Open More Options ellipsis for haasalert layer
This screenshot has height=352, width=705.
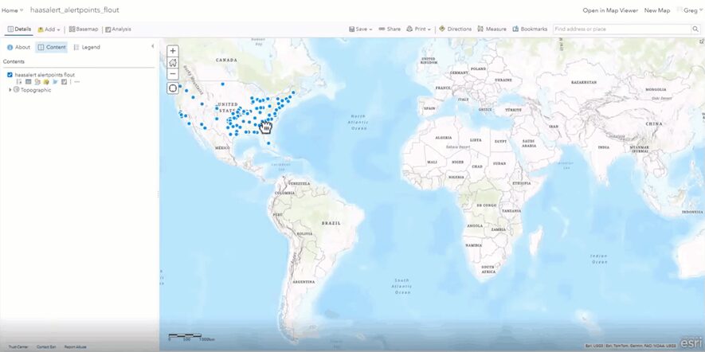pyautogui.click(x=77, y=82)
